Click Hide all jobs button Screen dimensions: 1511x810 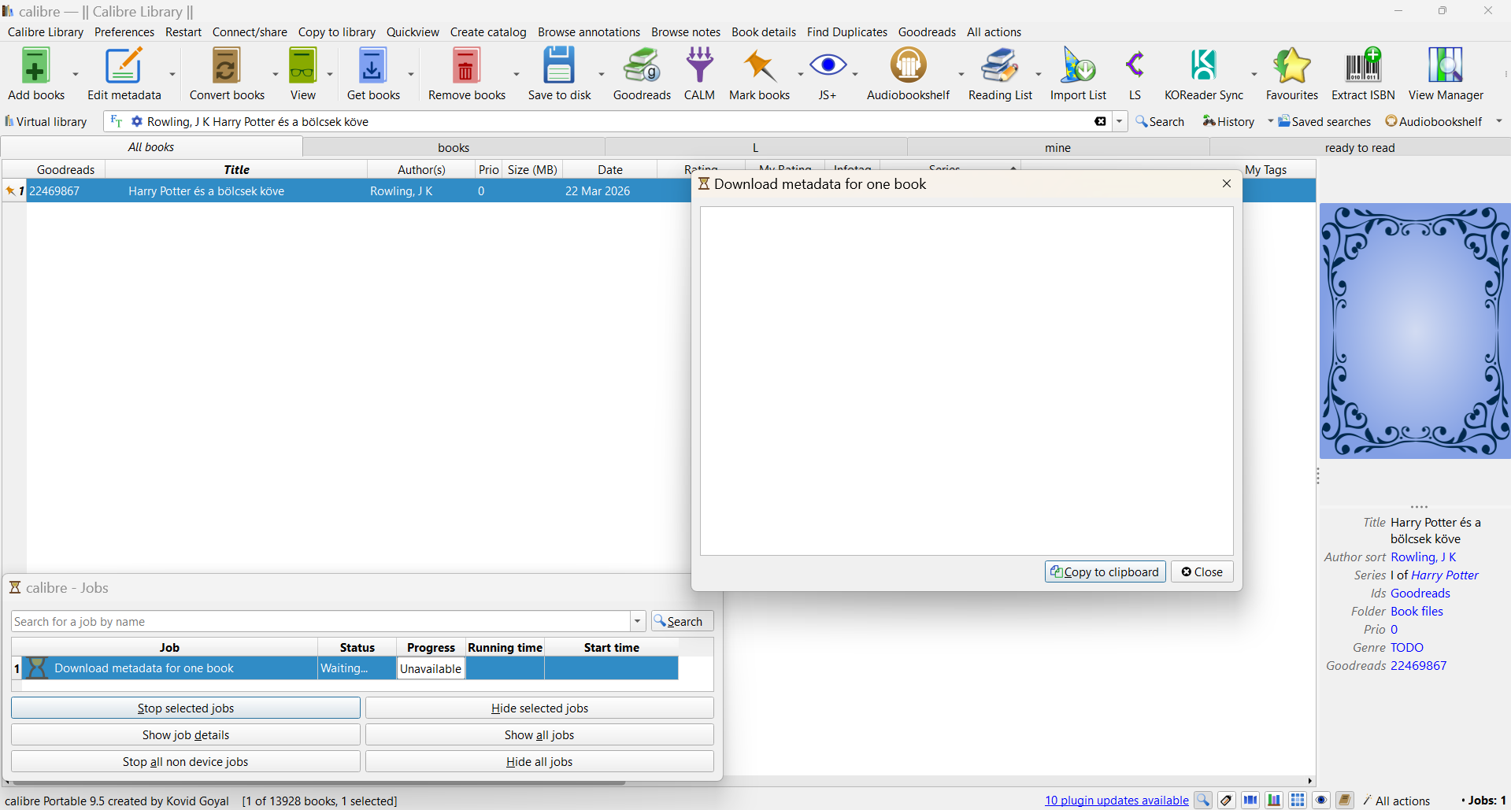(x=539, y=761)
